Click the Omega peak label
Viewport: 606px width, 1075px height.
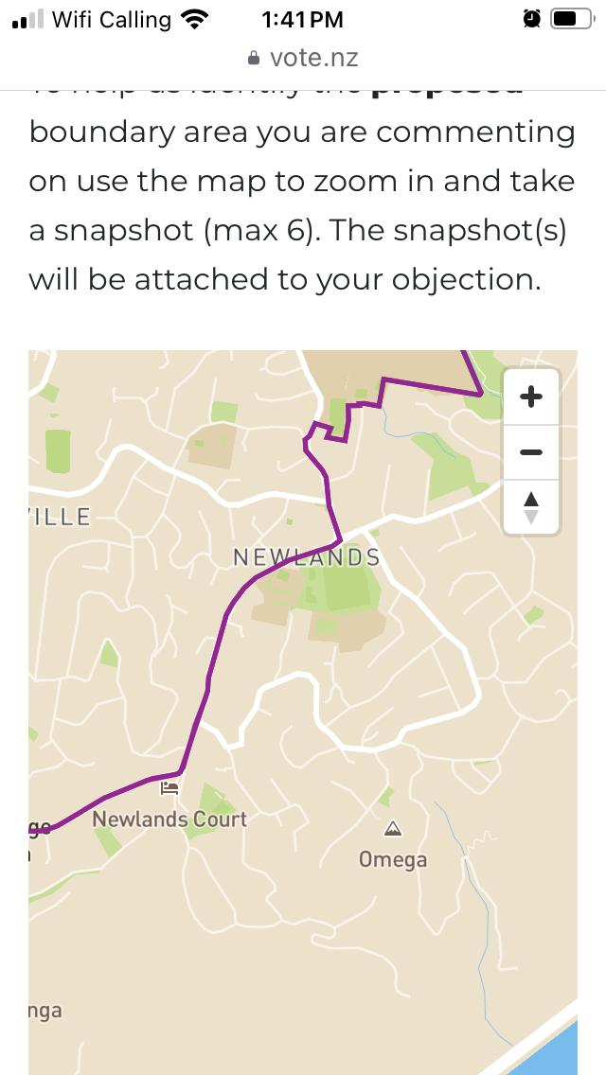(x=392, y=860)
